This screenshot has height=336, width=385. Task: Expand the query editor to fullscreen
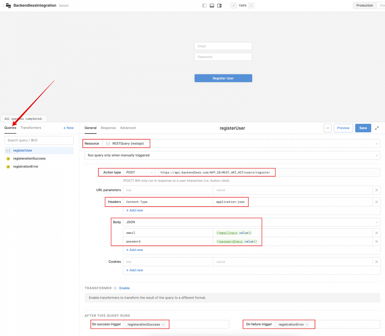click(377, 128)
